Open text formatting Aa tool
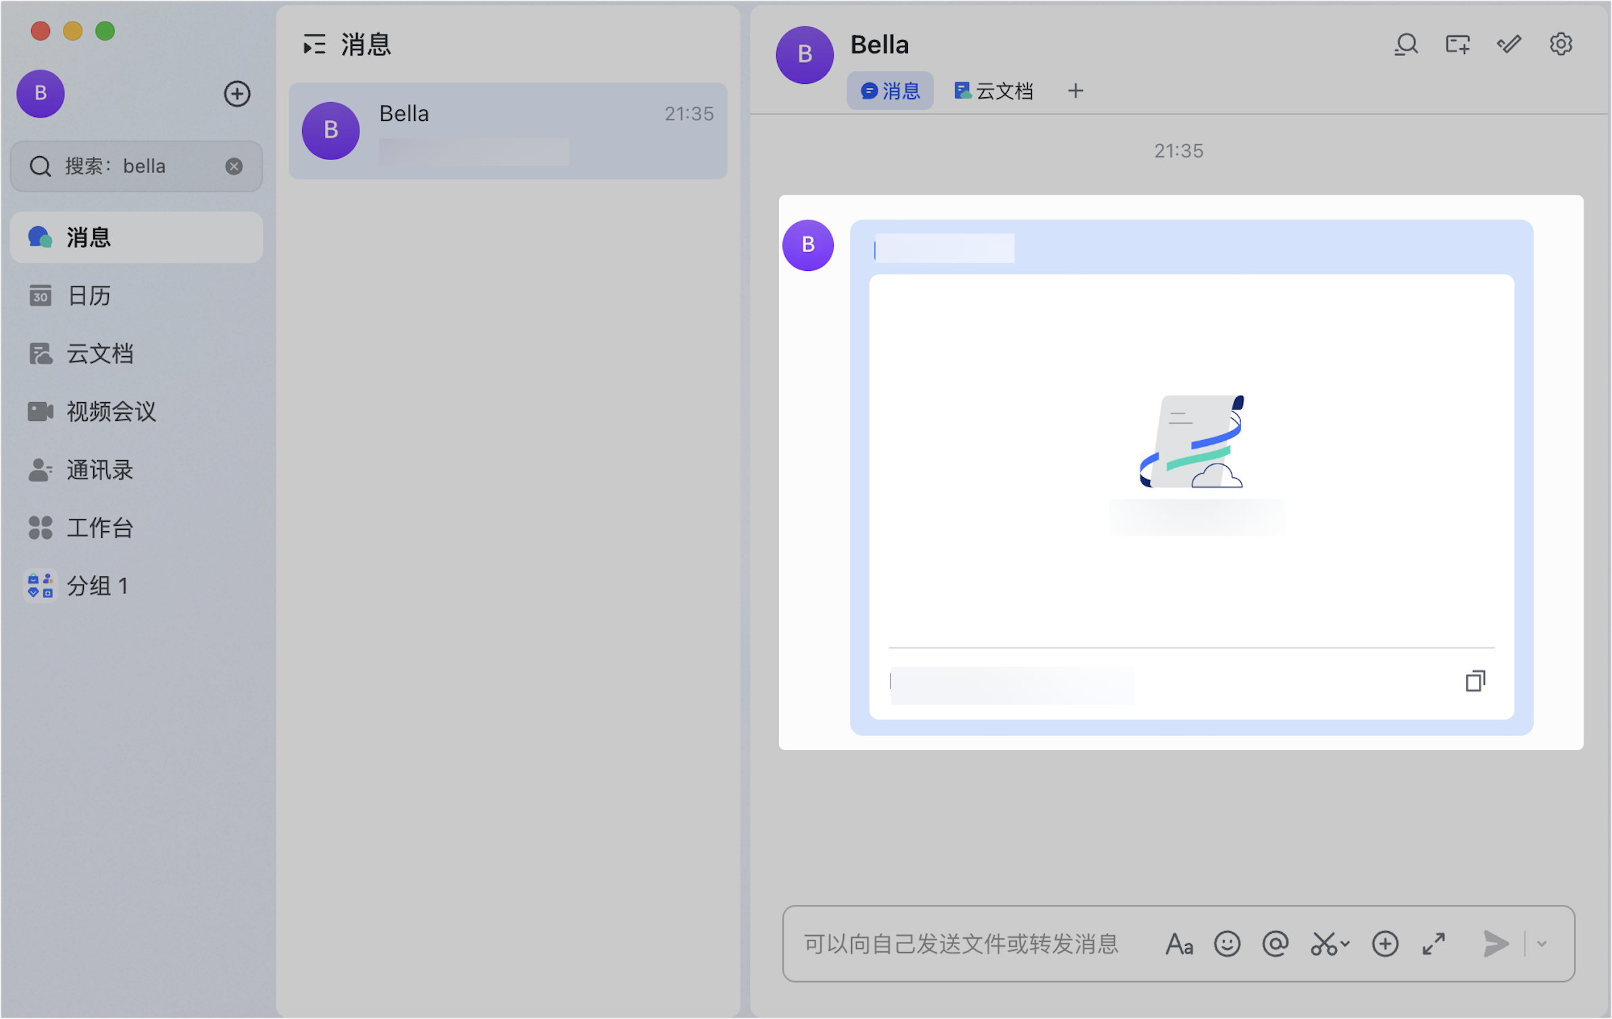Image resolution: width=1612 pixels, height=1019 pixels. 1179,944
